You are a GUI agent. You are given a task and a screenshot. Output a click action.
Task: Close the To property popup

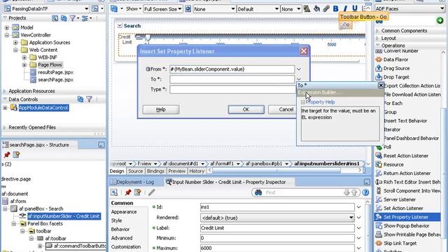click(381, 85)
